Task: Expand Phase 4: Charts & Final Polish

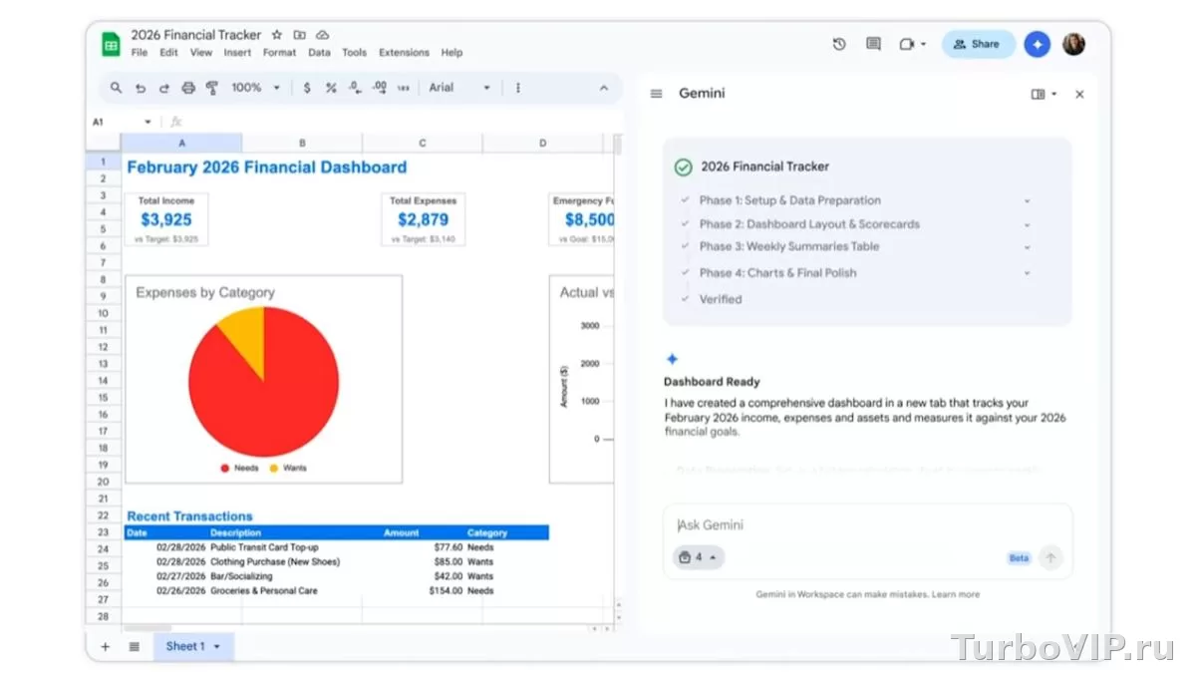Action: tap(1028, 273)
